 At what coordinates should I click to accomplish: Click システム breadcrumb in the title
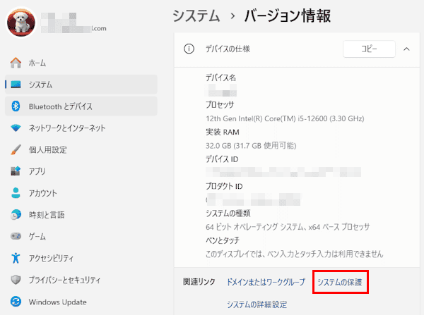[196, 16]
